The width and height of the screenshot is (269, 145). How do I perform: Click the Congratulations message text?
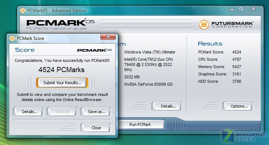(x=62, y=60)
